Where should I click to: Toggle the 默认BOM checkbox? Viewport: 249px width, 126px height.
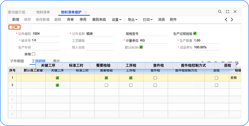(x=141, y=47)
